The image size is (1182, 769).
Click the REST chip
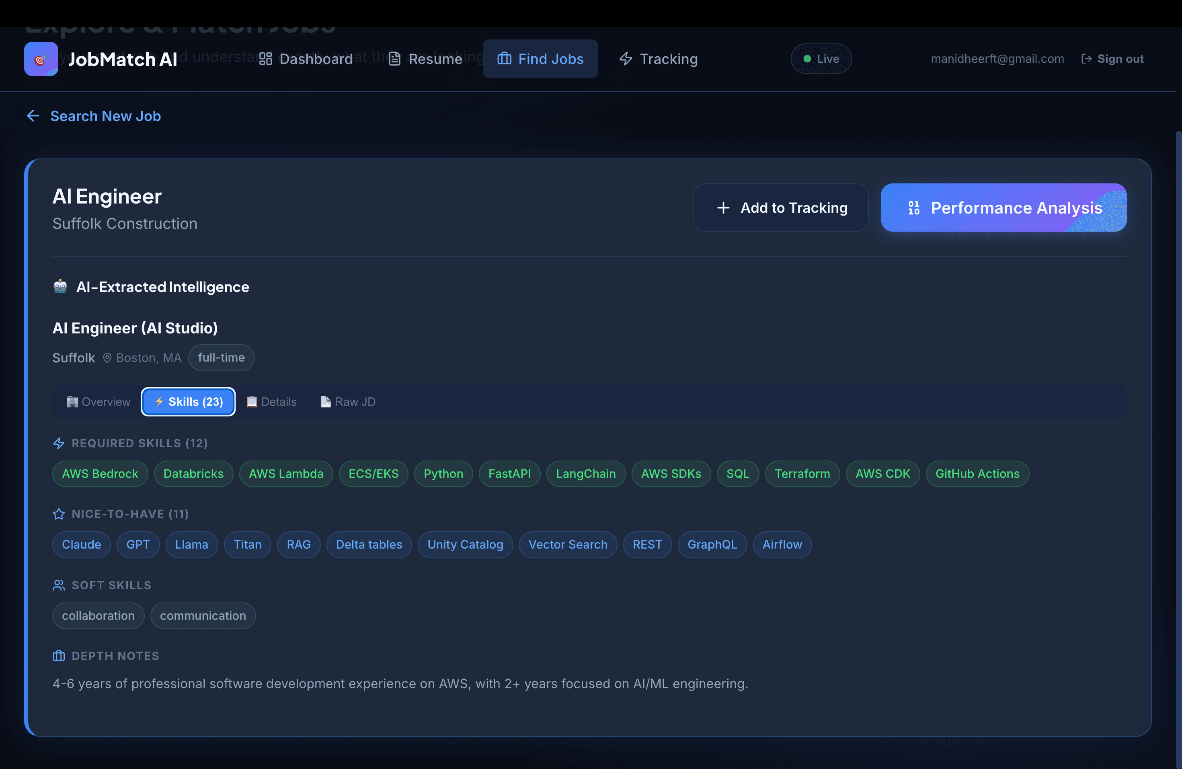[648, 545]
